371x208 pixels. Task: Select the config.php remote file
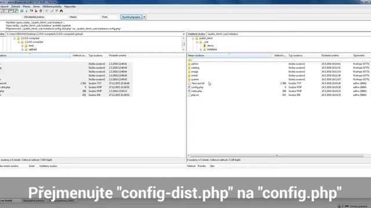pyautogui.click(x=197, y=87)
